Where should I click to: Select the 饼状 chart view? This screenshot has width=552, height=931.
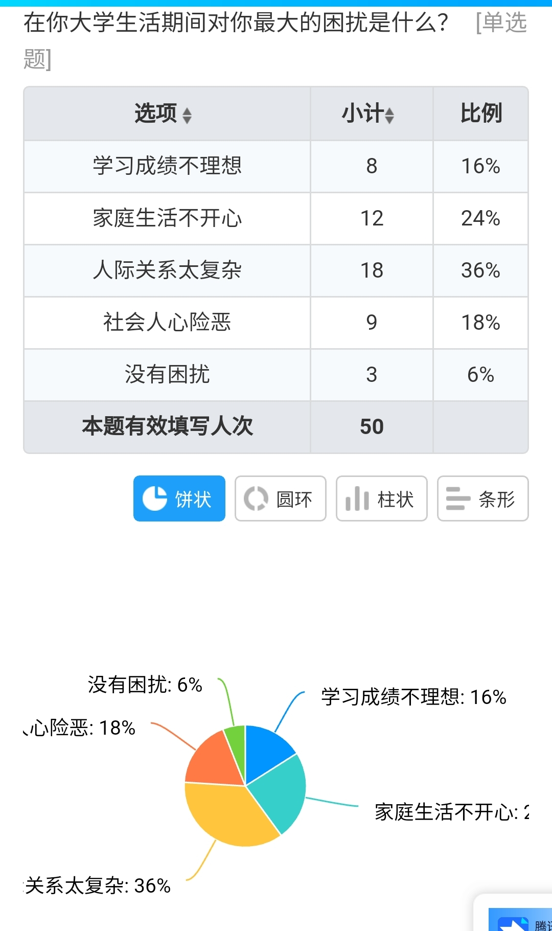tap(179, 498)
